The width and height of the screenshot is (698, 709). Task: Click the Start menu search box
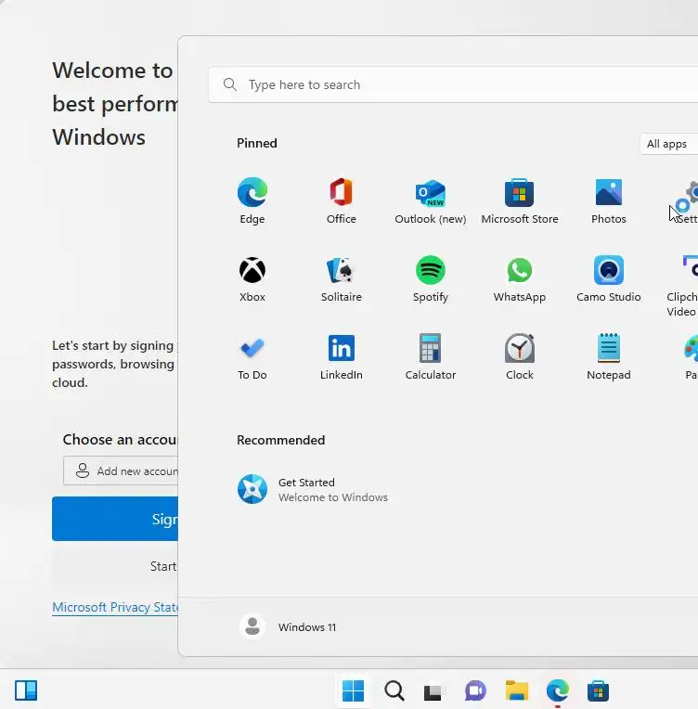(x=453, y=84)
